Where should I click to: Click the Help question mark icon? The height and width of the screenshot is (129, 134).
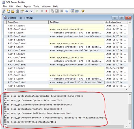click(x=83, y=11)
